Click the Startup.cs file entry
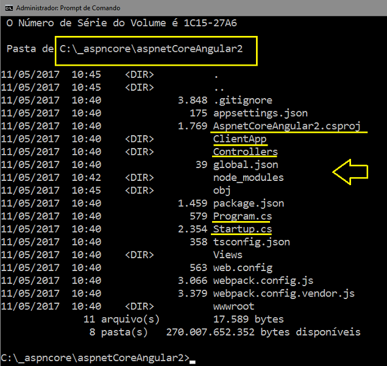 click(x=243, y=229)
